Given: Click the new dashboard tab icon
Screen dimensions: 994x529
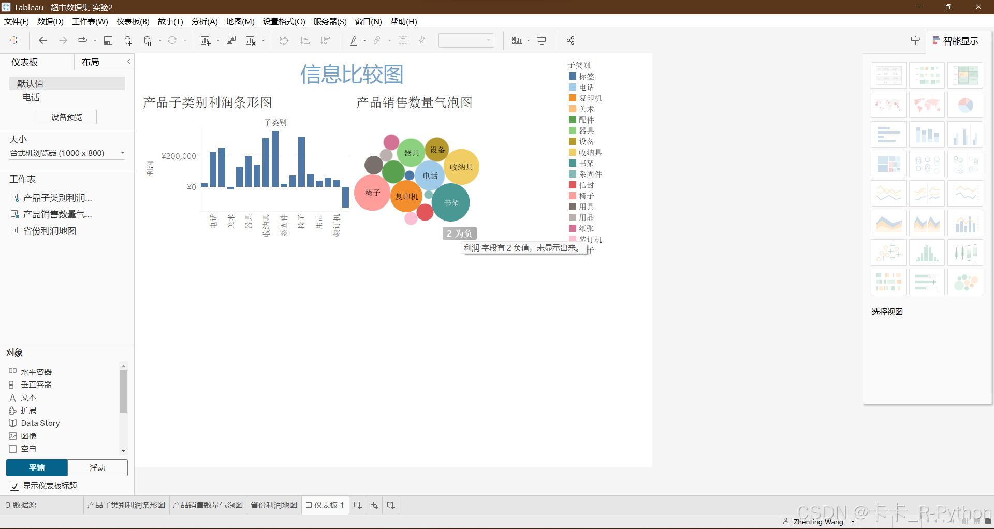Looking at the screenshot, I should (374, 505).
